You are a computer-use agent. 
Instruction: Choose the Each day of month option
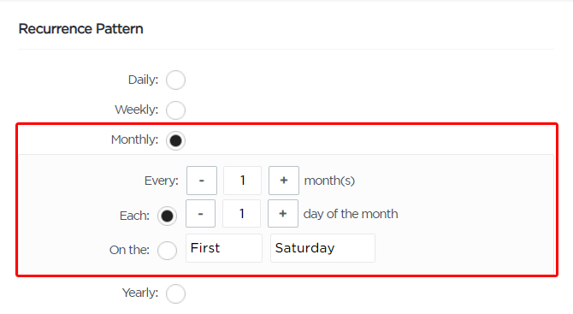coord(167,216)
